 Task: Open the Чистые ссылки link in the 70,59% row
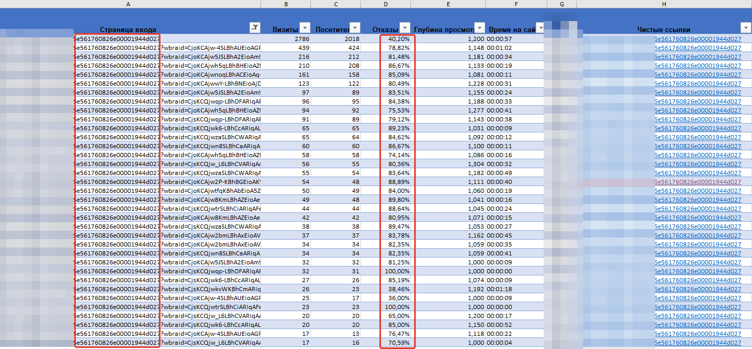[698, 343]
